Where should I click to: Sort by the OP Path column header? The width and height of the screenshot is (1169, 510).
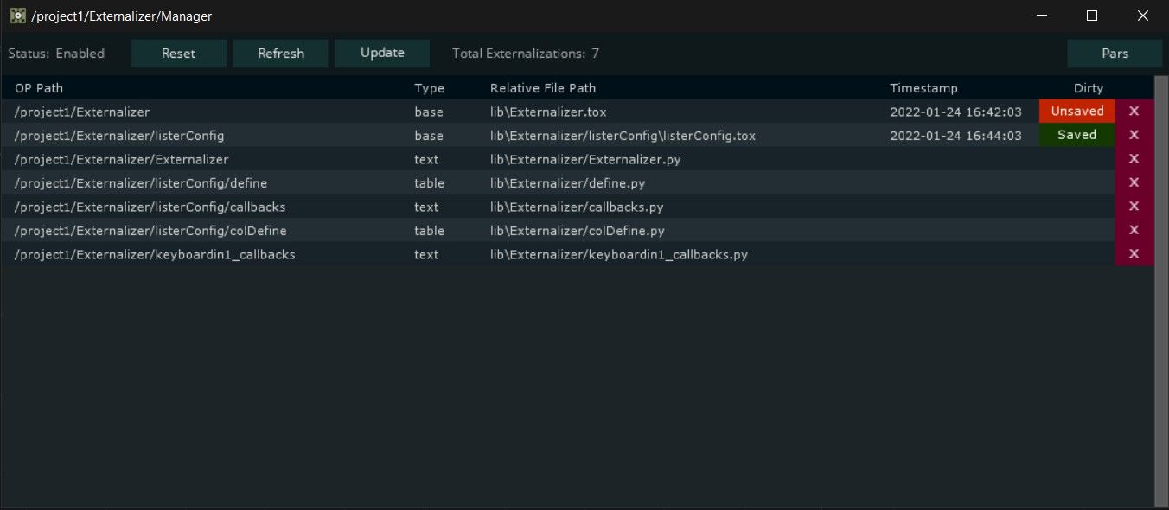point(39,88)
